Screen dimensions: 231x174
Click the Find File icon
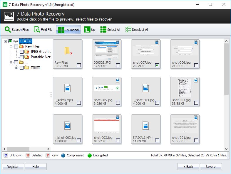coord(37,29)
